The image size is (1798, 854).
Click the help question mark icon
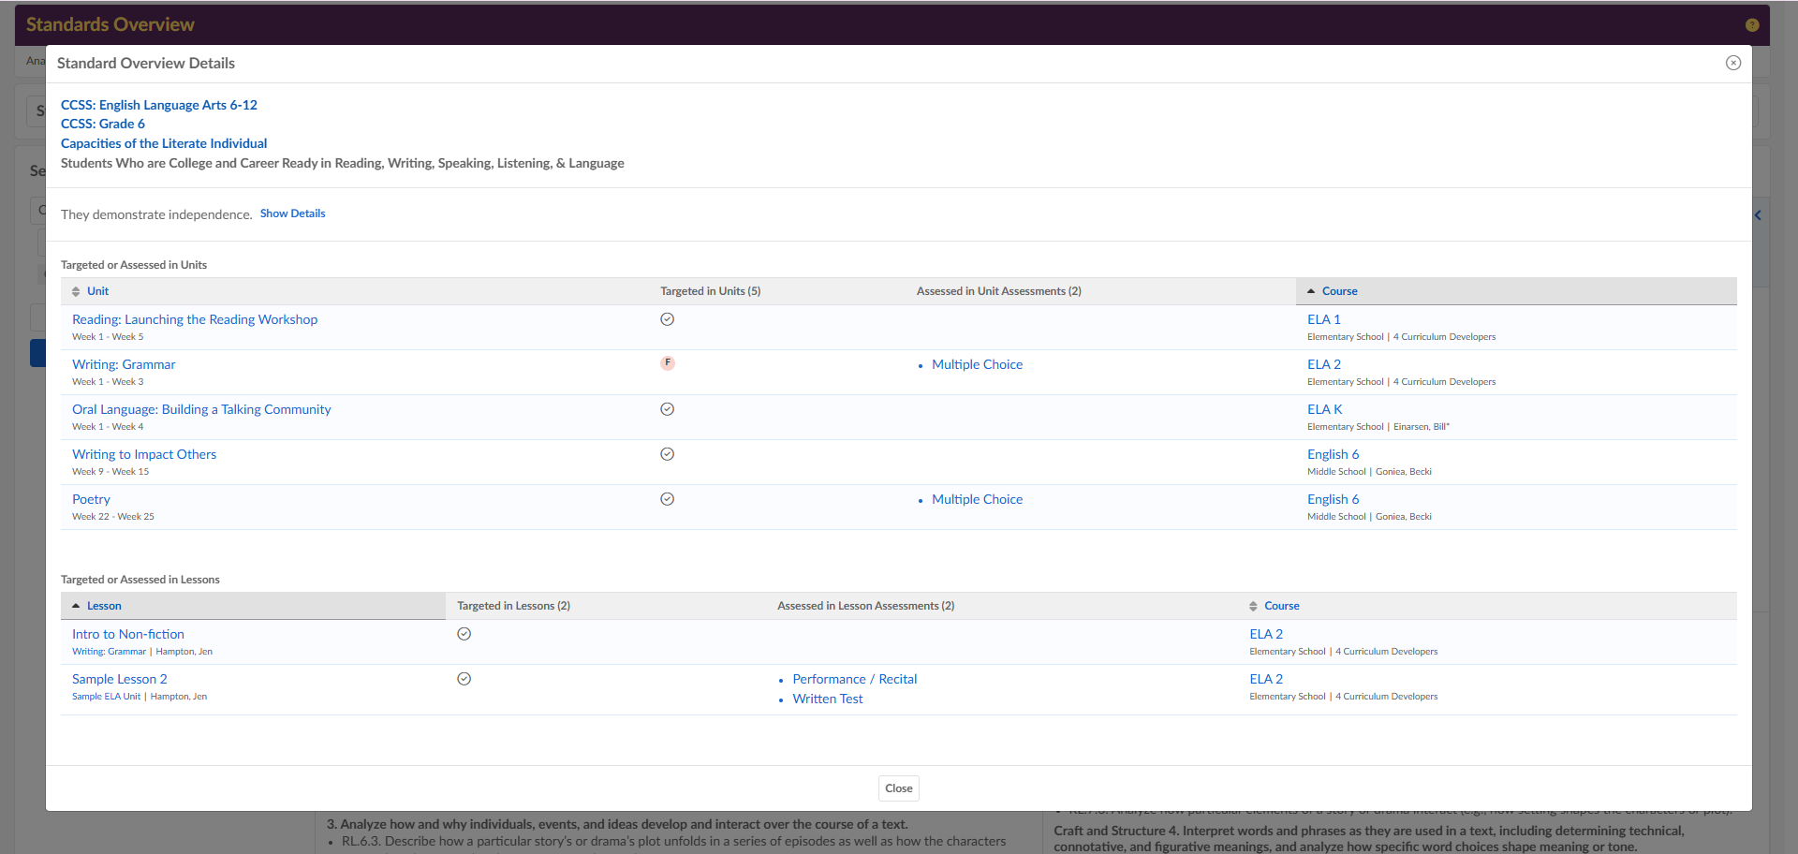(1751, 25)
